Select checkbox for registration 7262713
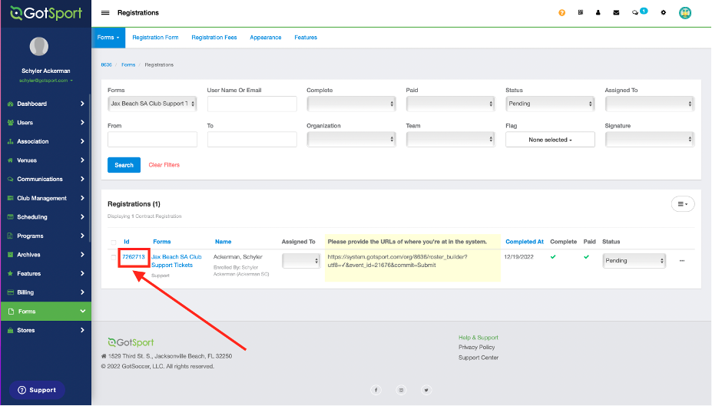The image size is (712, 406). (x=114, y=257)
